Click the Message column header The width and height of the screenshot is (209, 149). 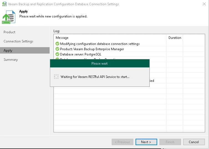coord(110,38)
